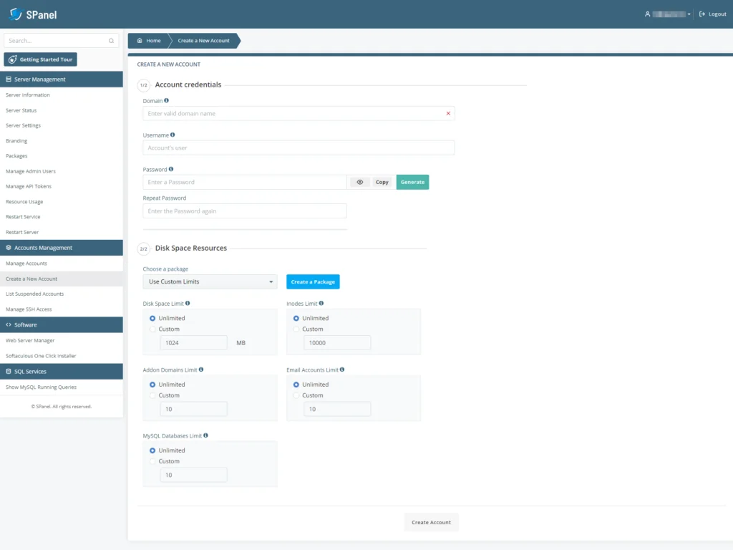The height and width of the screenshot is (550, 733).
Task: Open the Getting Started Tour
Action: 40,59
